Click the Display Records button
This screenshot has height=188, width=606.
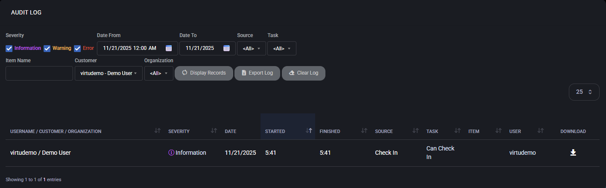[x=204, y=73]
